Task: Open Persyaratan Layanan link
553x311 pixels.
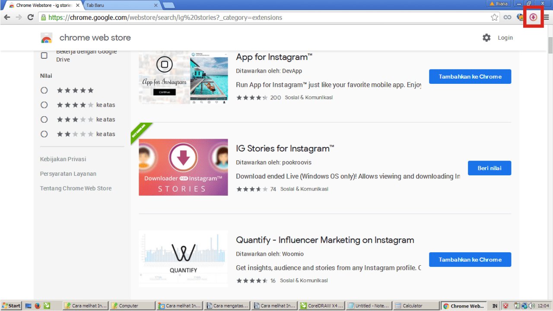Action: tap(68, 174)
